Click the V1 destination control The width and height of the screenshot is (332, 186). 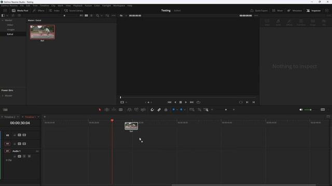point(7,144)
